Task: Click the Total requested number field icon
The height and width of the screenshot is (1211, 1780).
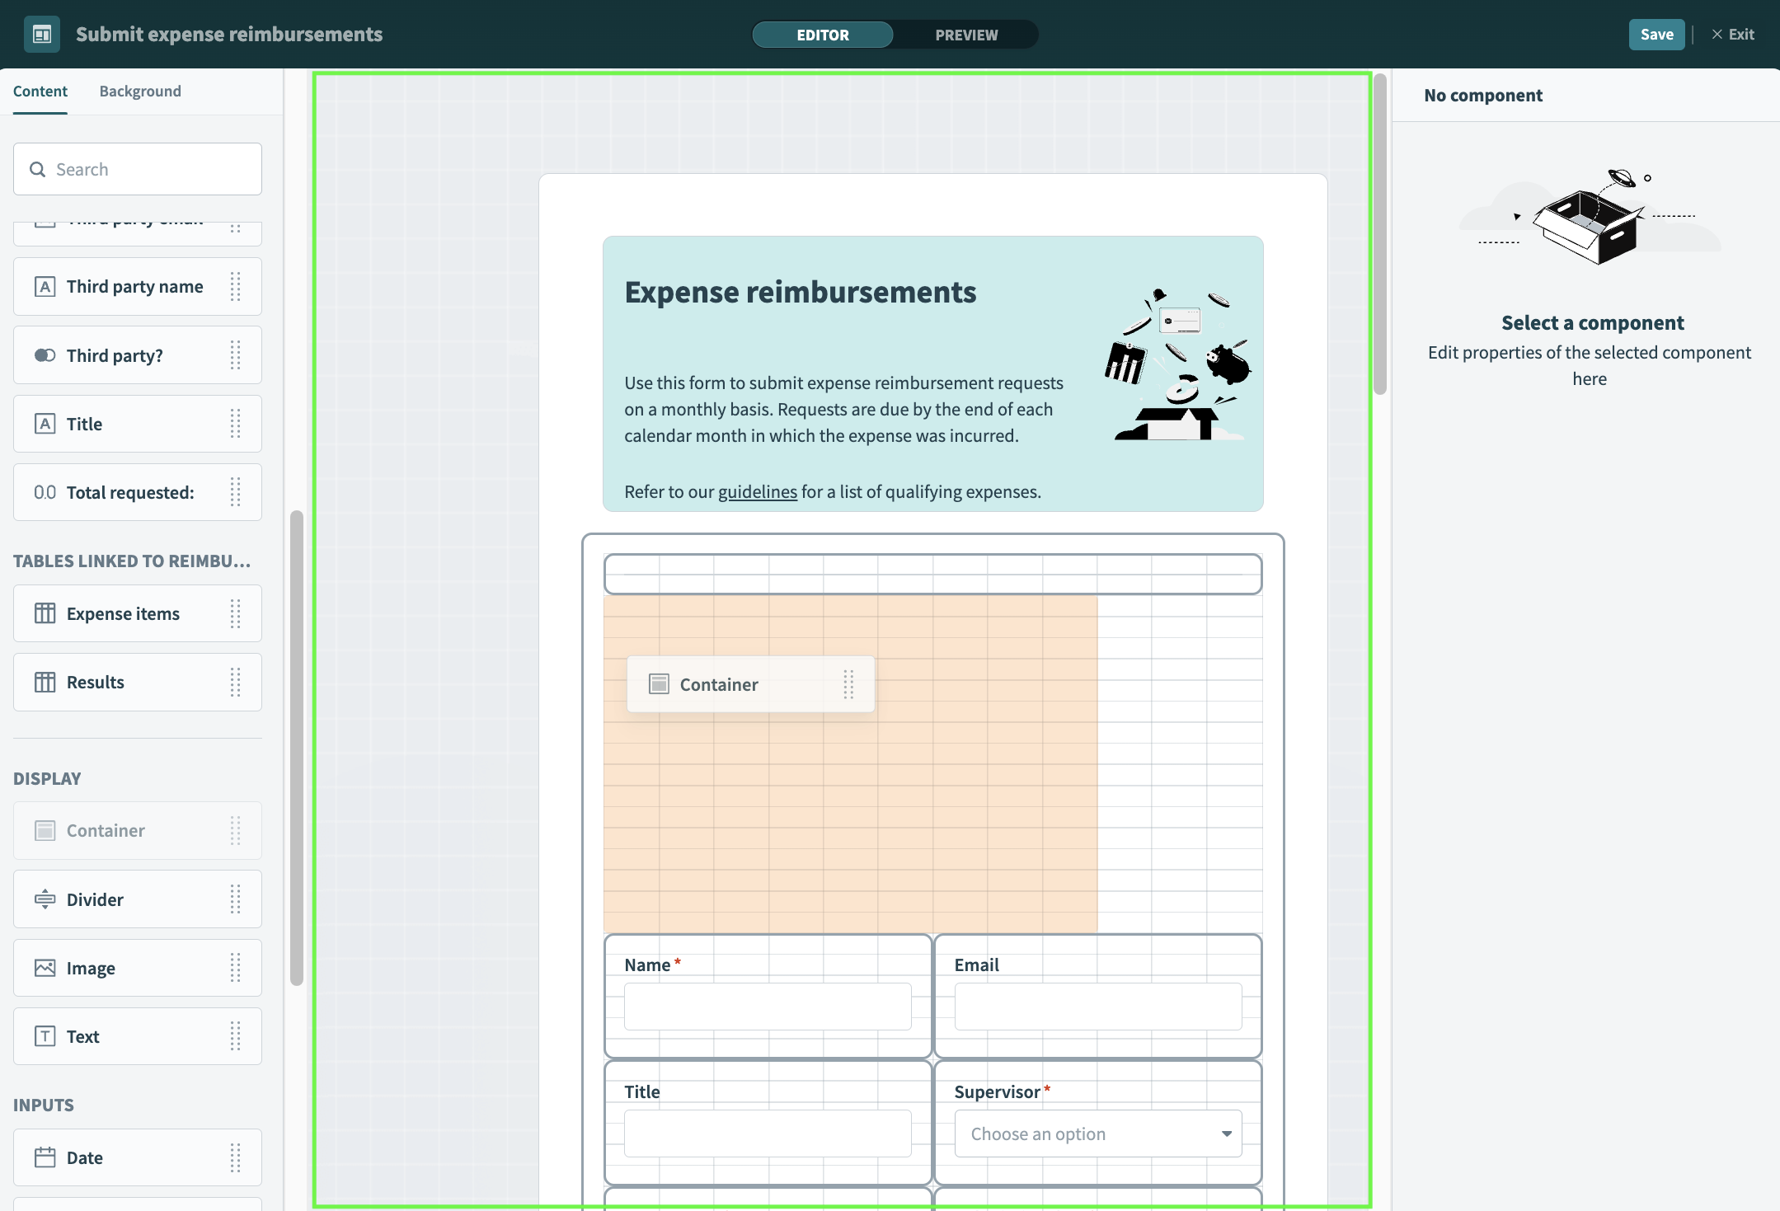Action: tap(45, 492)
